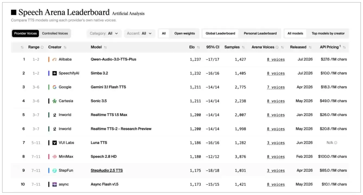Sort by Arena Voices column arrows
Image resolution: width=363 pixels, height=195 pixels.
click(282, 47)
